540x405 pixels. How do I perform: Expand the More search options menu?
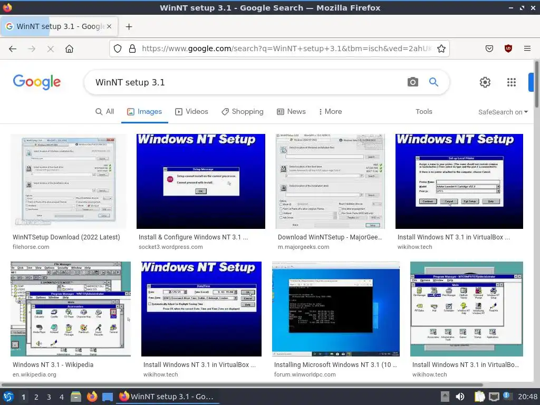pos(330,112)
